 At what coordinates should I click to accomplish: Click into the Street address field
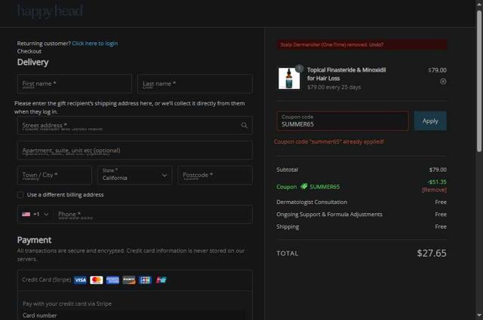point(135,126)
